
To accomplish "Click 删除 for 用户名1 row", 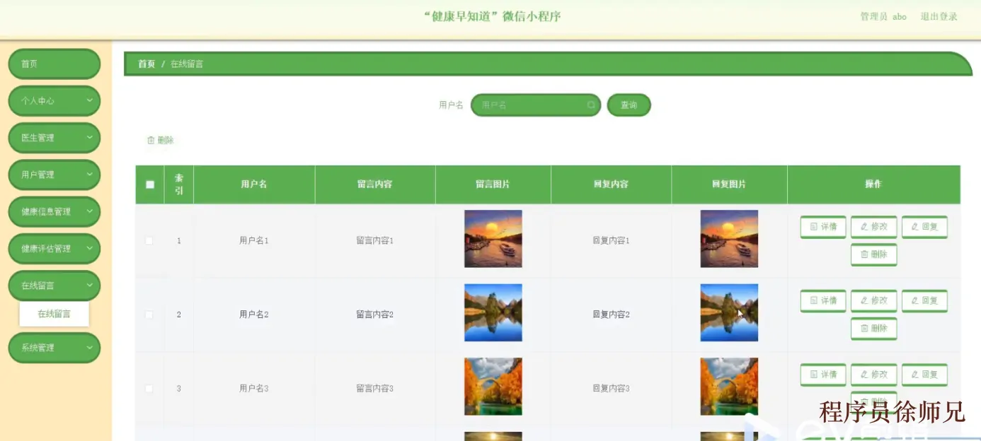I will (x=873, y=254).
